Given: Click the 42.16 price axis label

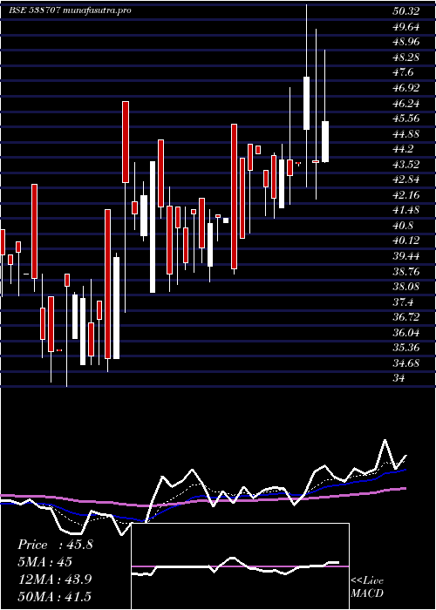Looking at the screenshot, I should click(x=406, y=195).
